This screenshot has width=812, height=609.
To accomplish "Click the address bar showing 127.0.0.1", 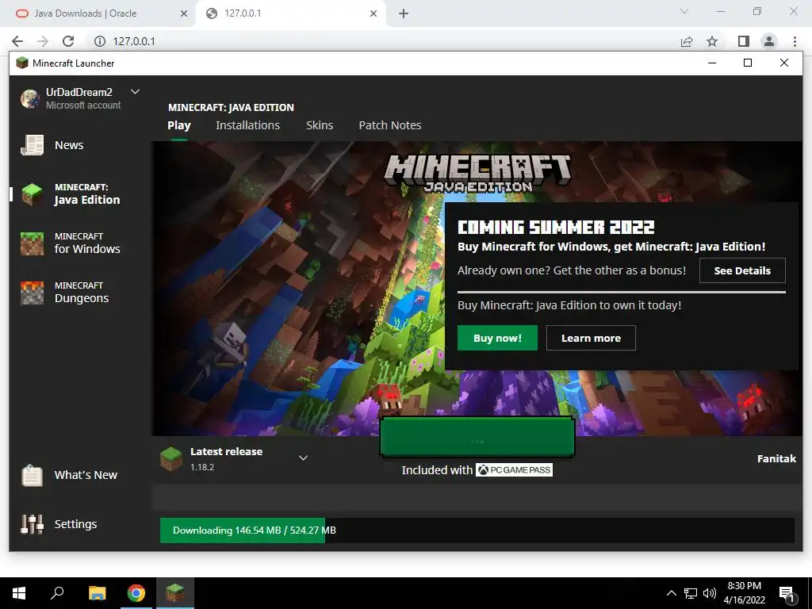I will click(x=383, y=41).
